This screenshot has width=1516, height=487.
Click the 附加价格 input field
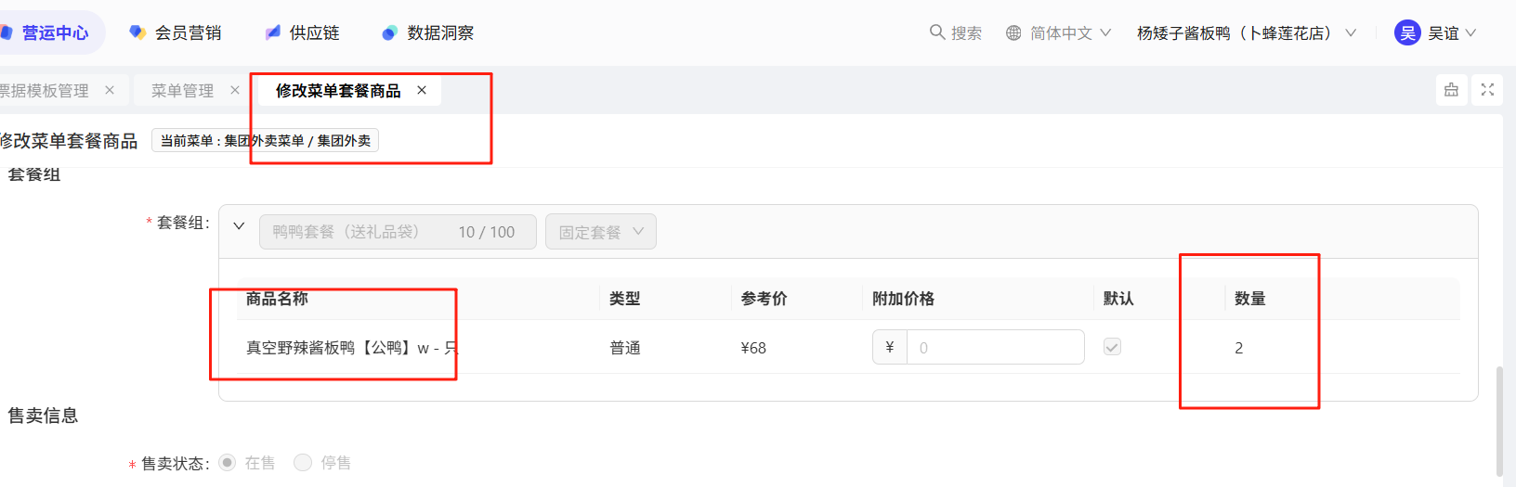click(x=994, y=347)
